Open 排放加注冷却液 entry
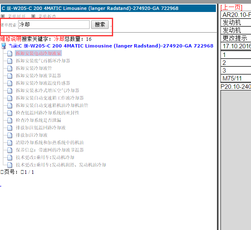 point(31,135)
